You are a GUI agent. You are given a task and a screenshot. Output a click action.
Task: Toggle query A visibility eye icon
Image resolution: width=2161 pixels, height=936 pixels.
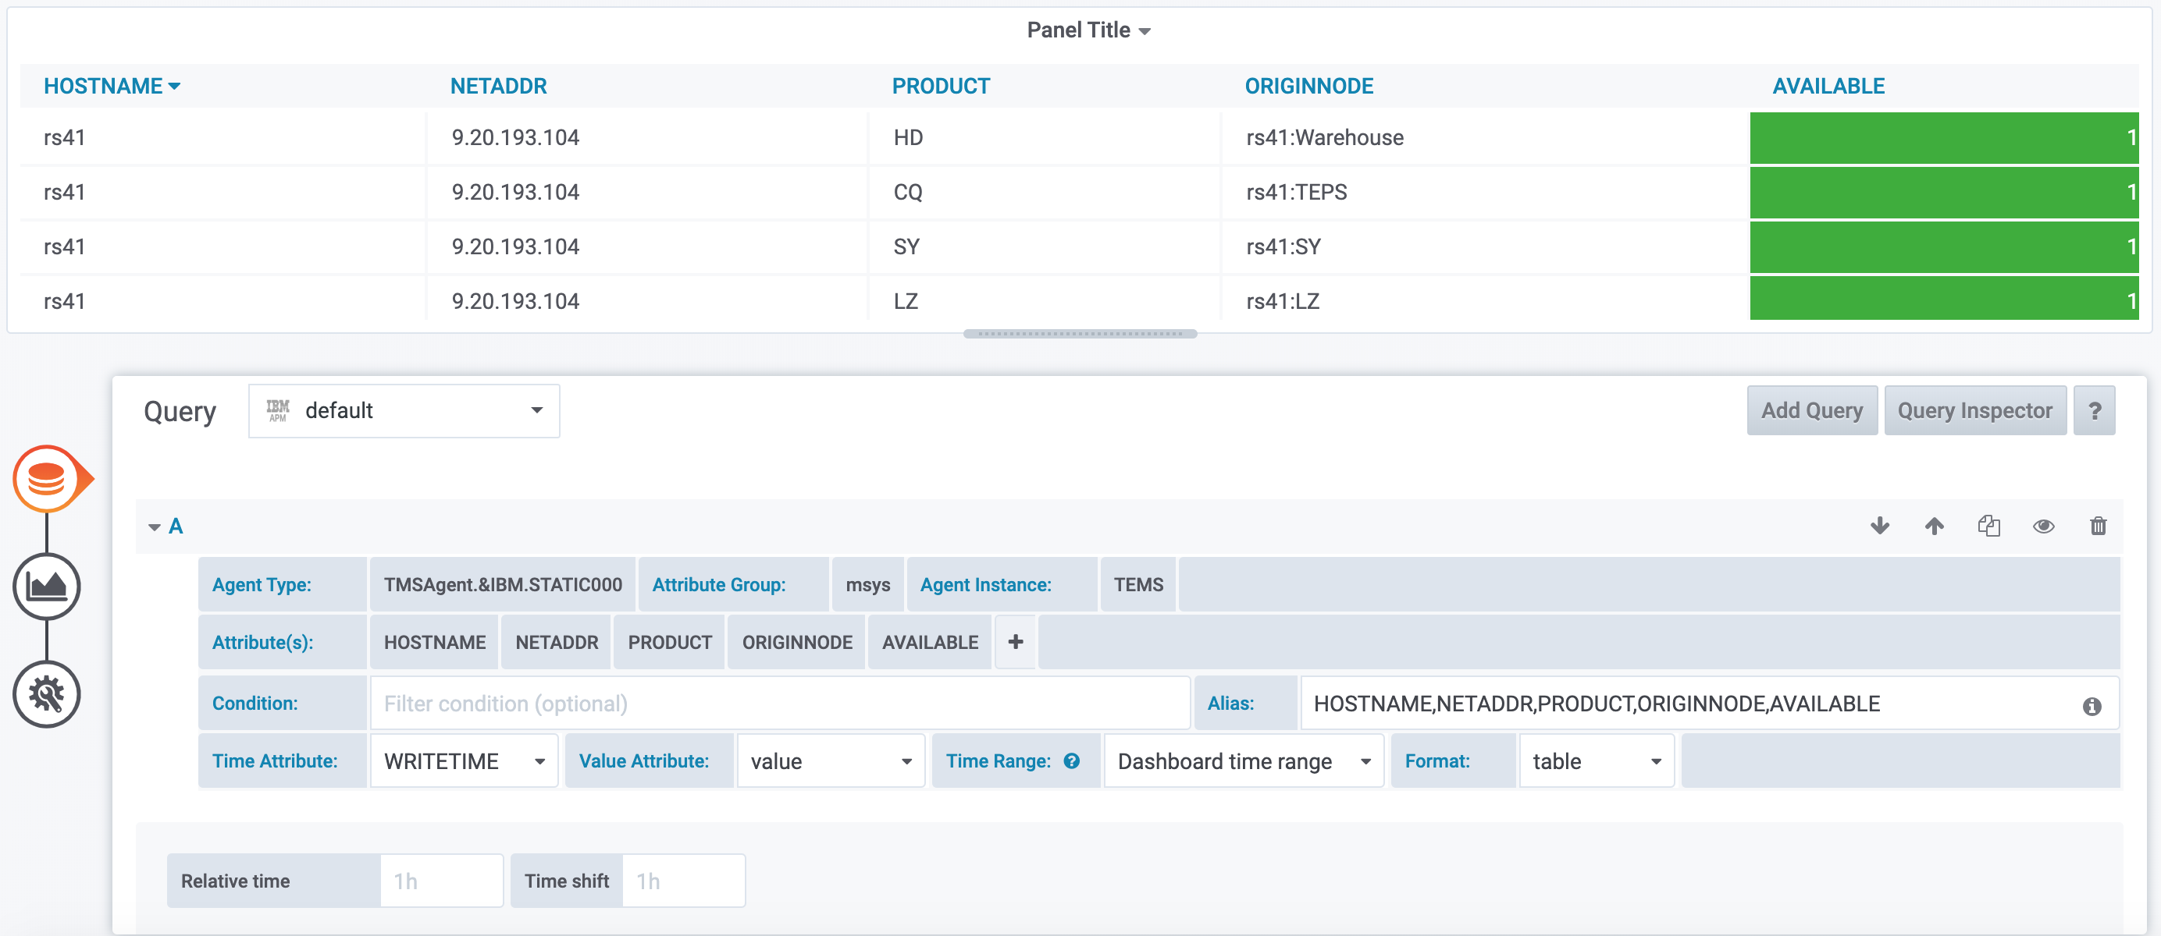click(x=2044, y=526)
